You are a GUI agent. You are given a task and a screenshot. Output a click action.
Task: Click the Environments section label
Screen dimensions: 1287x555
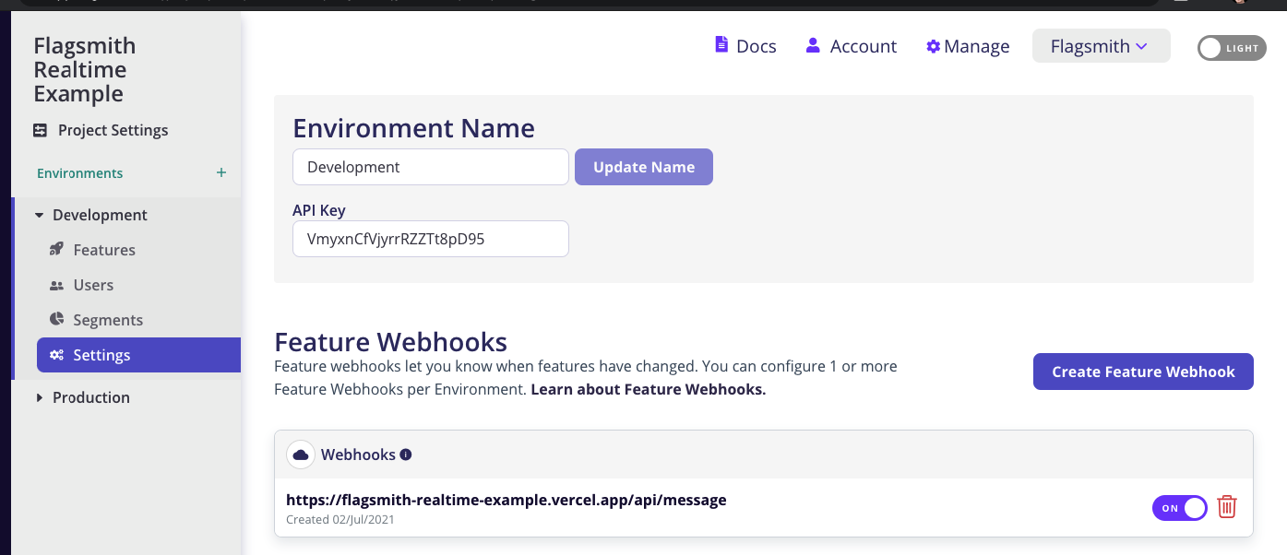(80, 173)
